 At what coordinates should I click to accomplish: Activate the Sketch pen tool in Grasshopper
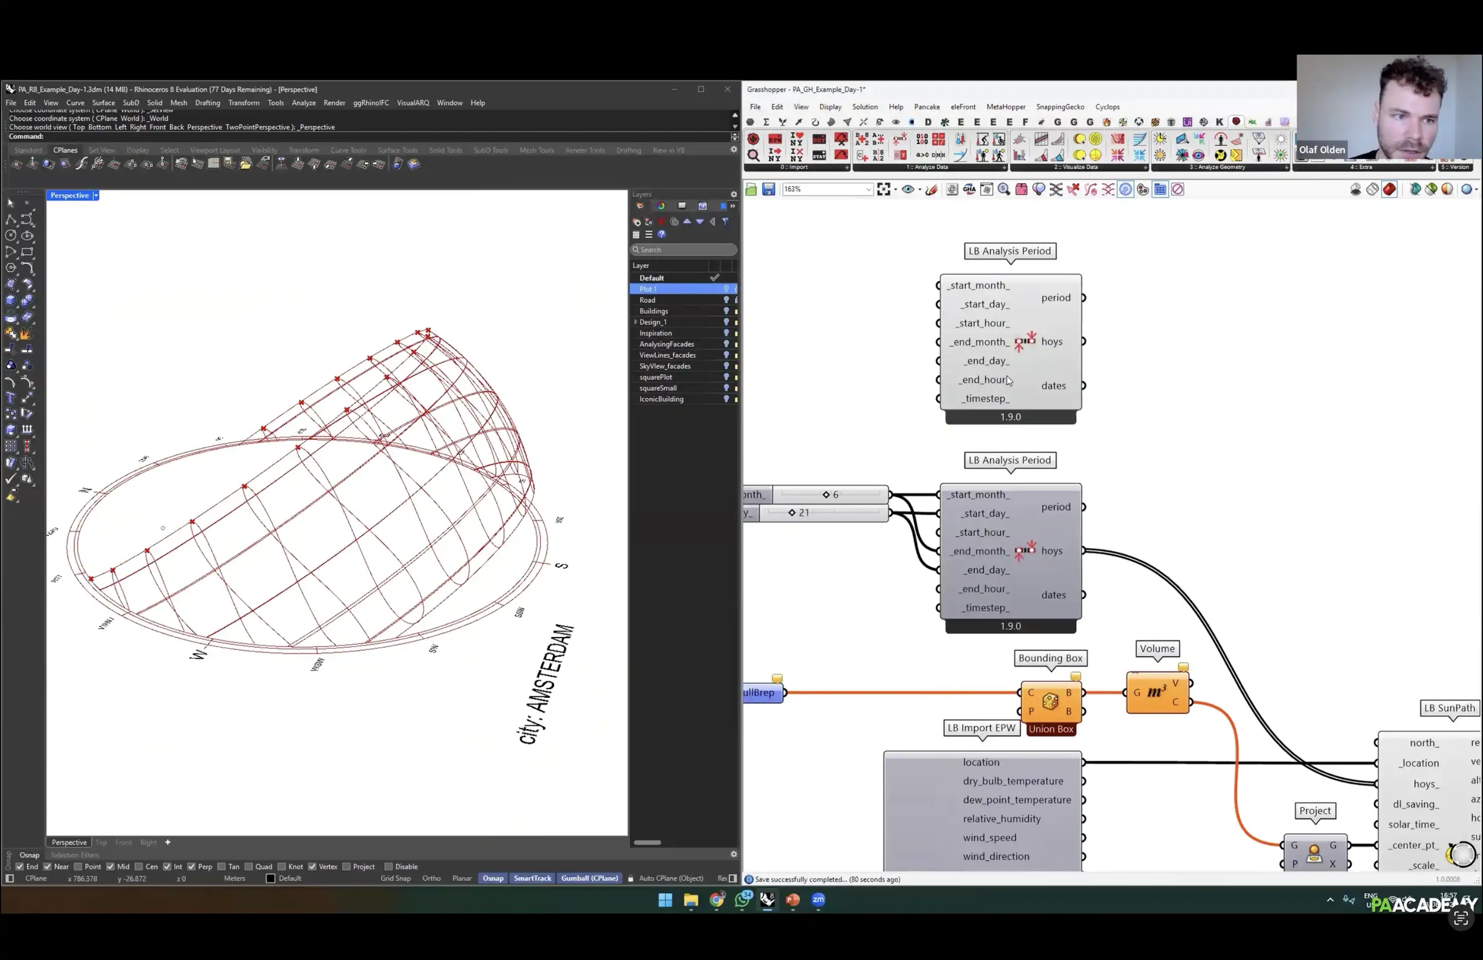pyautogui.click(x=932, y=190)
